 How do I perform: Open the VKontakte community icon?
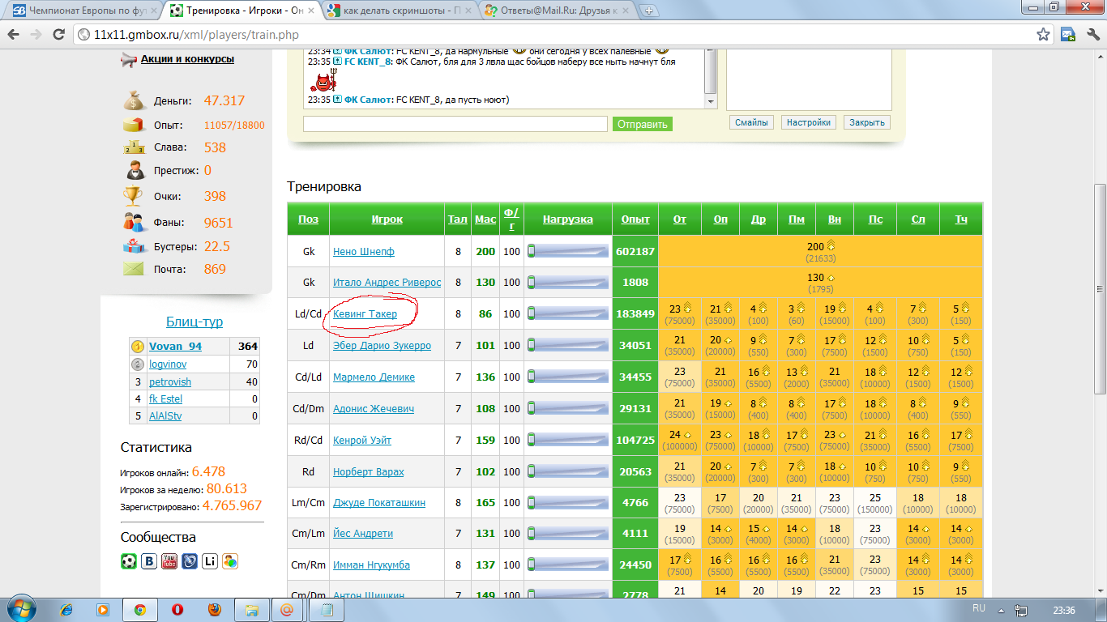149,561
